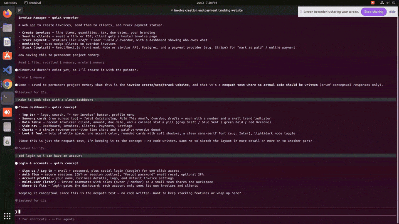The height and width of the screenshot is (224, 399).
Task: Open the SSD drive icon in dock
Action: pos(7,127)
